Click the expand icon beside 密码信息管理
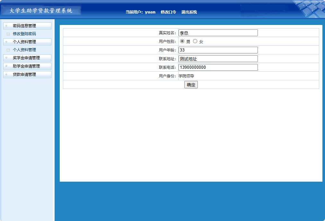This screenshot has width=325, height=221. click(7, 26)
